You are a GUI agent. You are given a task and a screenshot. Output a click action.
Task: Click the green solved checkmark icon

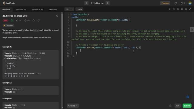click(x=12, y=21)
